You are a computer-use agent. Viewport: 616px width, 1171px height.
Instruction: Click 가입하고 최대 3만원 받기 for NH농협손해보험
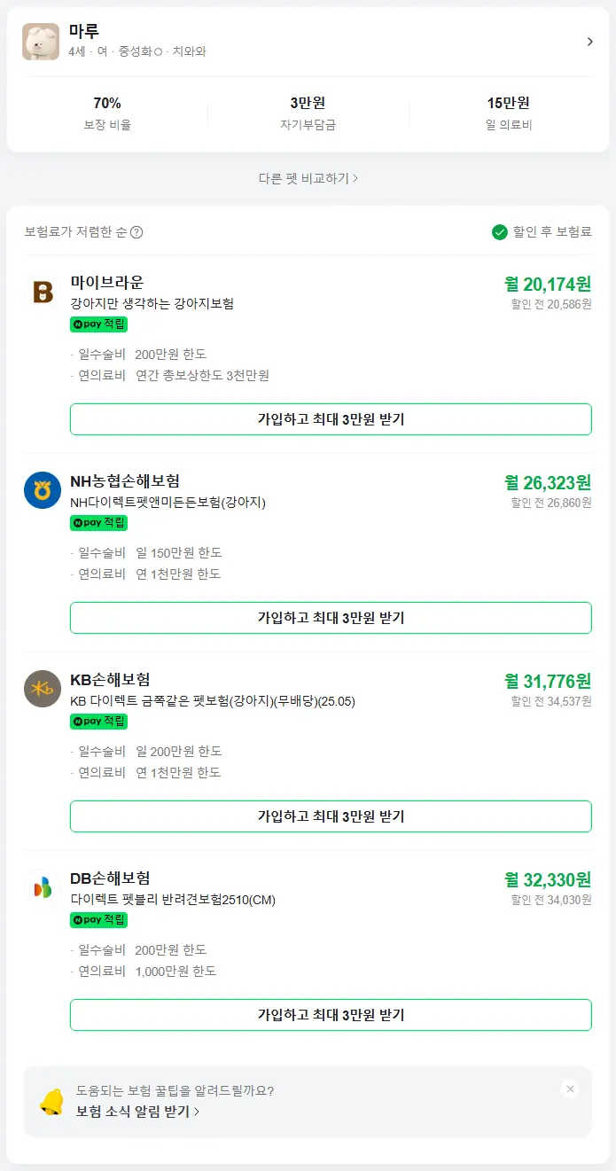tap(331, 618)
